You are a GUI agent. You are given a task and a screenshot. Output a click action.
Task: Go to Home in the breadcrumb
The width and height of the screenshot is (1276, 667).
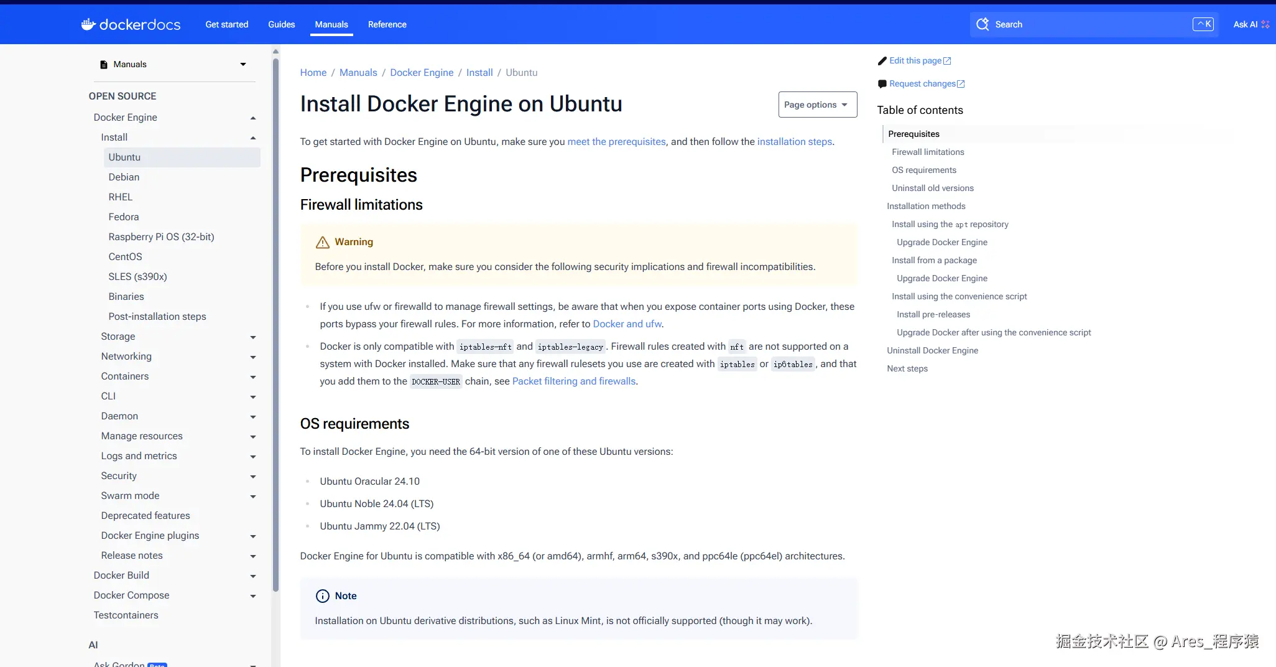(x=313, y=73)
